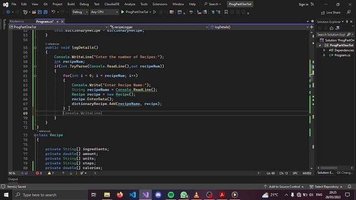Click Solution Explorer horizontal scrollbar
This screenshot has width=356, height=200.
point(329,168)
